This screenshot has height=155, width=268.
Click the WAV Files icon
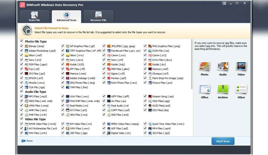[x=68, y=96]
